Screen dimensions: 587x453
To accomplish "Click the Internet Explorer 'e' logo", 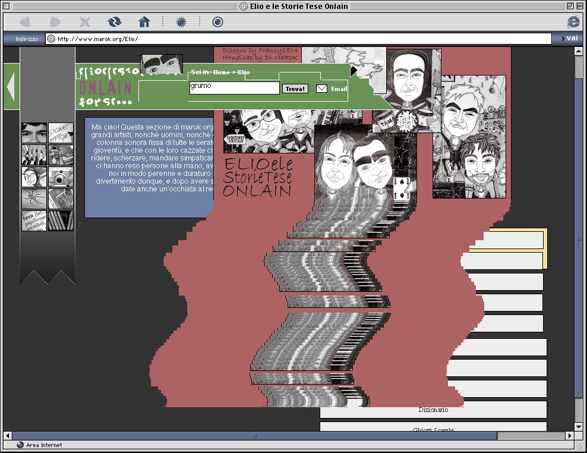I will [x=573, y=22].
